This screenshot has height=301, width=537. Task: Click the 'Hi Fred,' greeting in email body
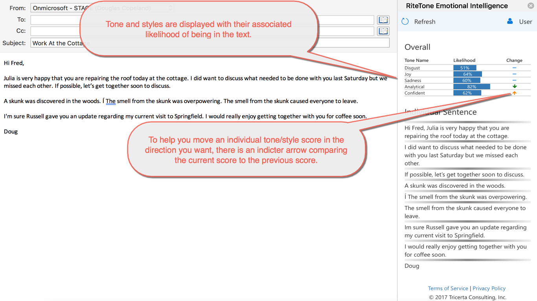point(14,63)
